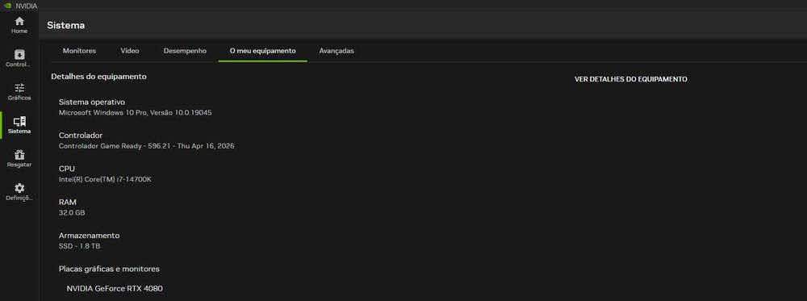The image size is (807, 301).
Task: Click NVIDIA GeForce RTX 4080 entry
Action: tap(115, 289)
